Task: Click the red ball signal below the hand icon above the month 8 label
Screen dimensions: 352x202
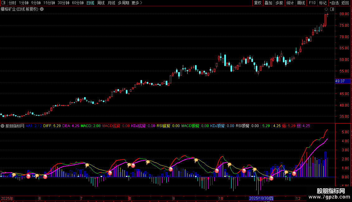Action: point(133,166)
